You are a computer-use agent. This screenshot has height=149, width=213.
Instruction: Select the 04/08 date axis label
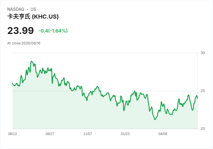tap(163, 134)
